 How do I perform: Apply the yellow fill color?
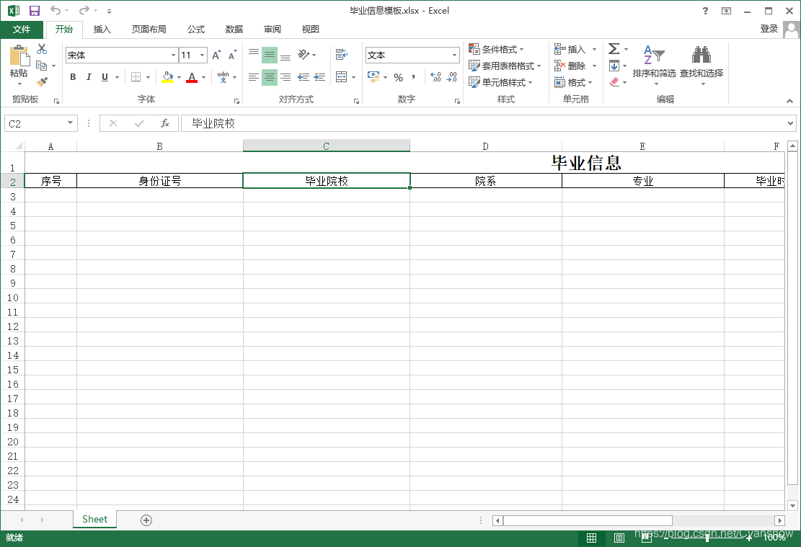pyautogui.click(x=167, y=77)
